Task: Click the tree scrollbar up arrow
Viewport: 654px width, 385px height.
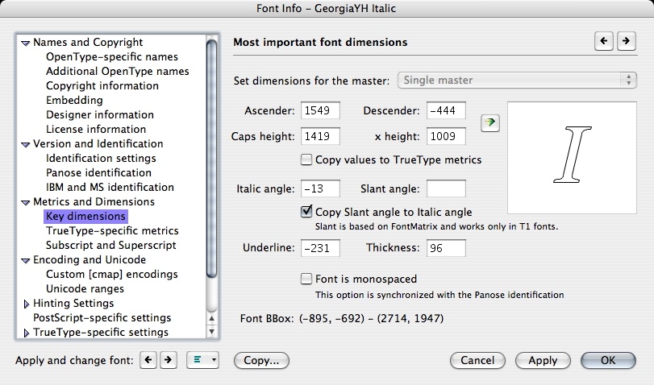Action: pos(212,319)
